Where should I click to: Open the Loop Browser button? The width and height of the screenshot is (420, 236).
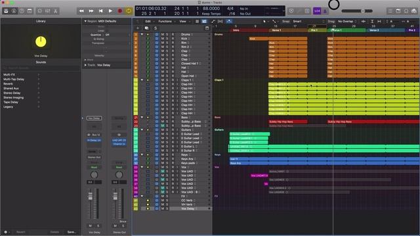coord(406,11)
